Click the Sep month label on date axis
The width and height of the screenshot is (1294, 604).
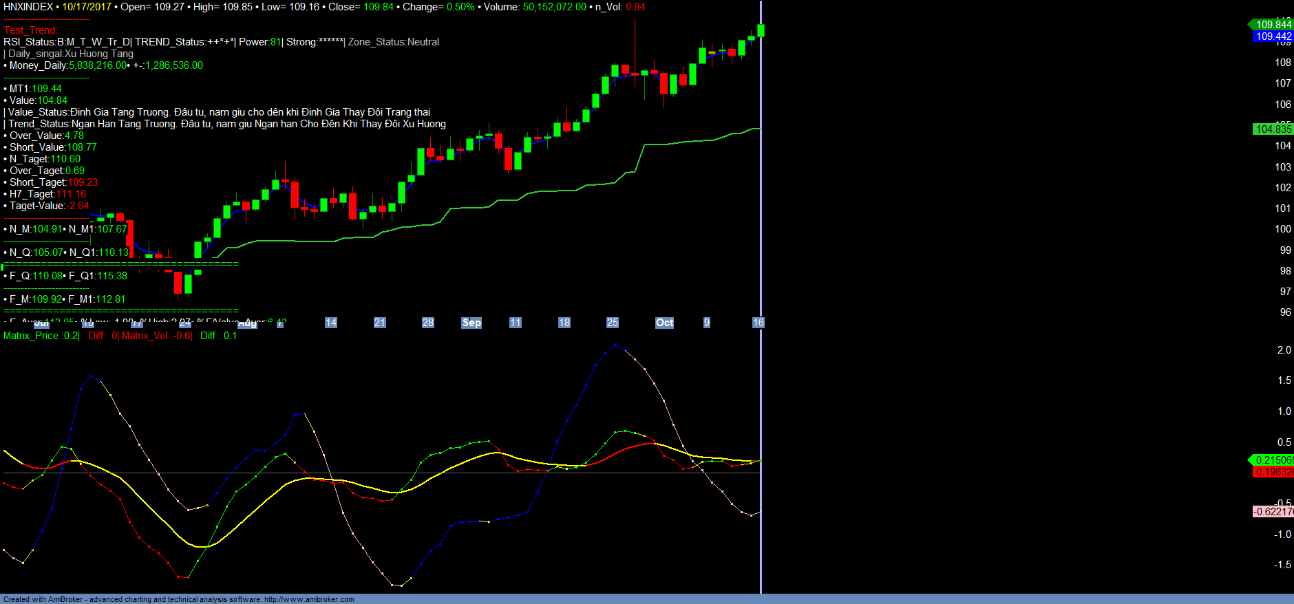[471, 323]
